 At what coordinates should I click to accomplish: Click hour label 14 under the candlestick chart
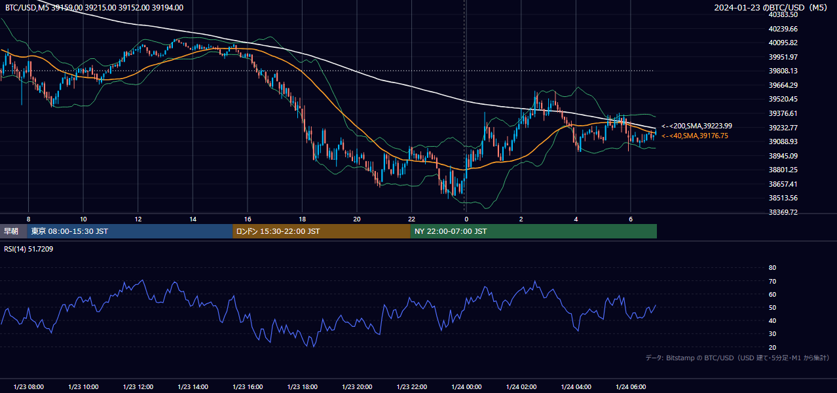(x=193, y=219)
